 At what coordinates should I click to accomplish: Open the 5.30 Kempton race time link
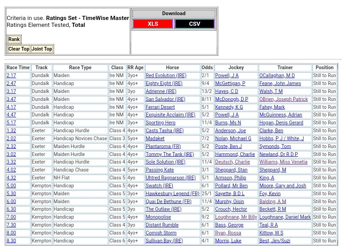(11, 194)
